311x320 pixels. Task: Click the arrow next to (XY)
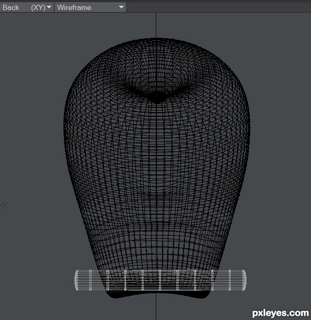click(49, 7)
